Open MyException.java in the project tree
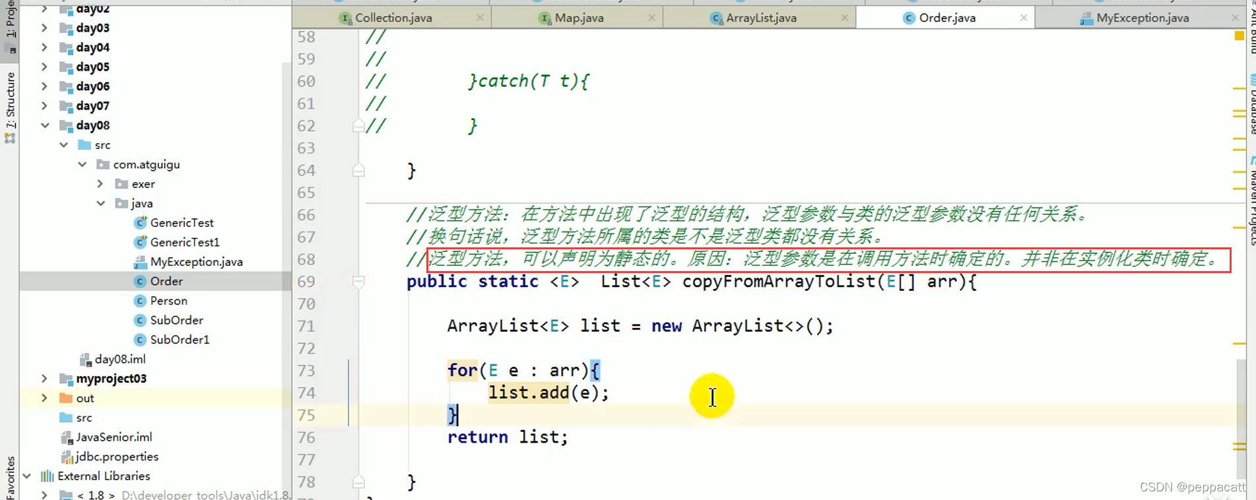The image size is (1256, 500). click(196, 261)
